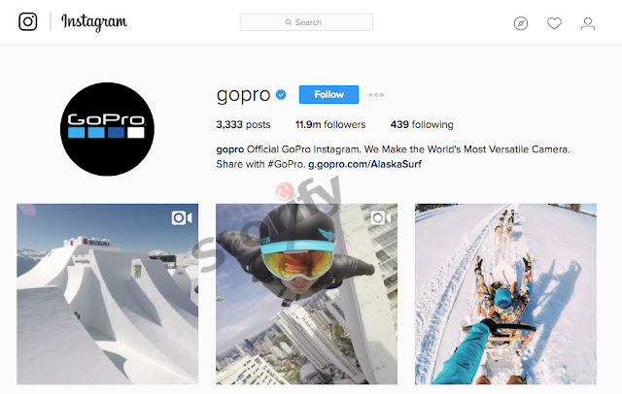Click the Search input field
Viewport: 622px width, 394px height.
[x=306, y=22]
